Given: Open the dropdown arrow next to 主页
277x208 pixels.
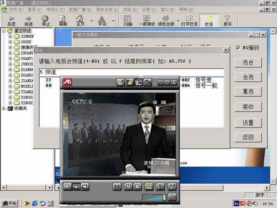Looking at the screenshot, I should pyautogui.click(x=91, y=21).
